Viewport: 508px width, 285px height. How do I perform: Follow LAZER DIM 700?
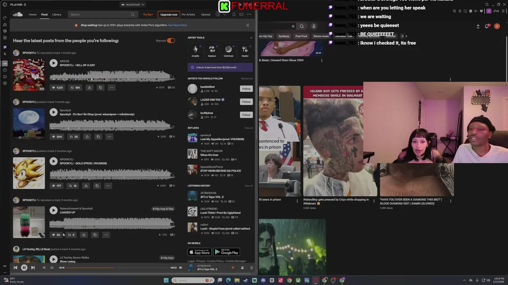click(x=246, y=102)
